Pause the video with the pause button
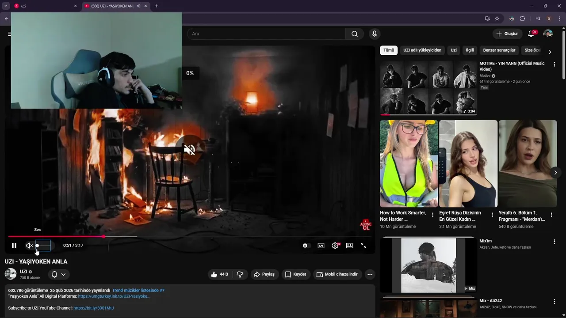Viewport: 566px width, 318px height. tap(14, 246)
